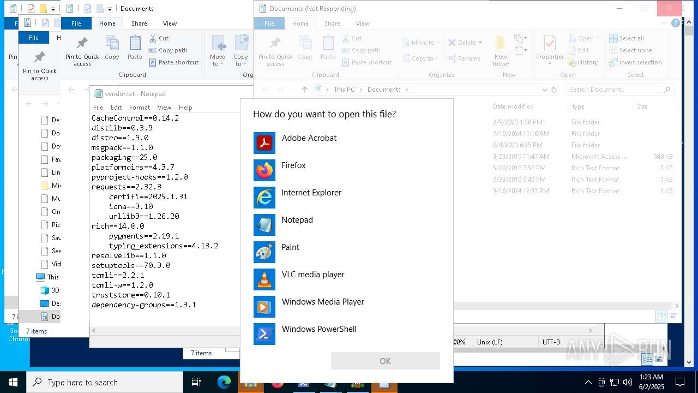Show hidden system tray icons
This screenshot has width=698, height=393.
coord(588,382)
